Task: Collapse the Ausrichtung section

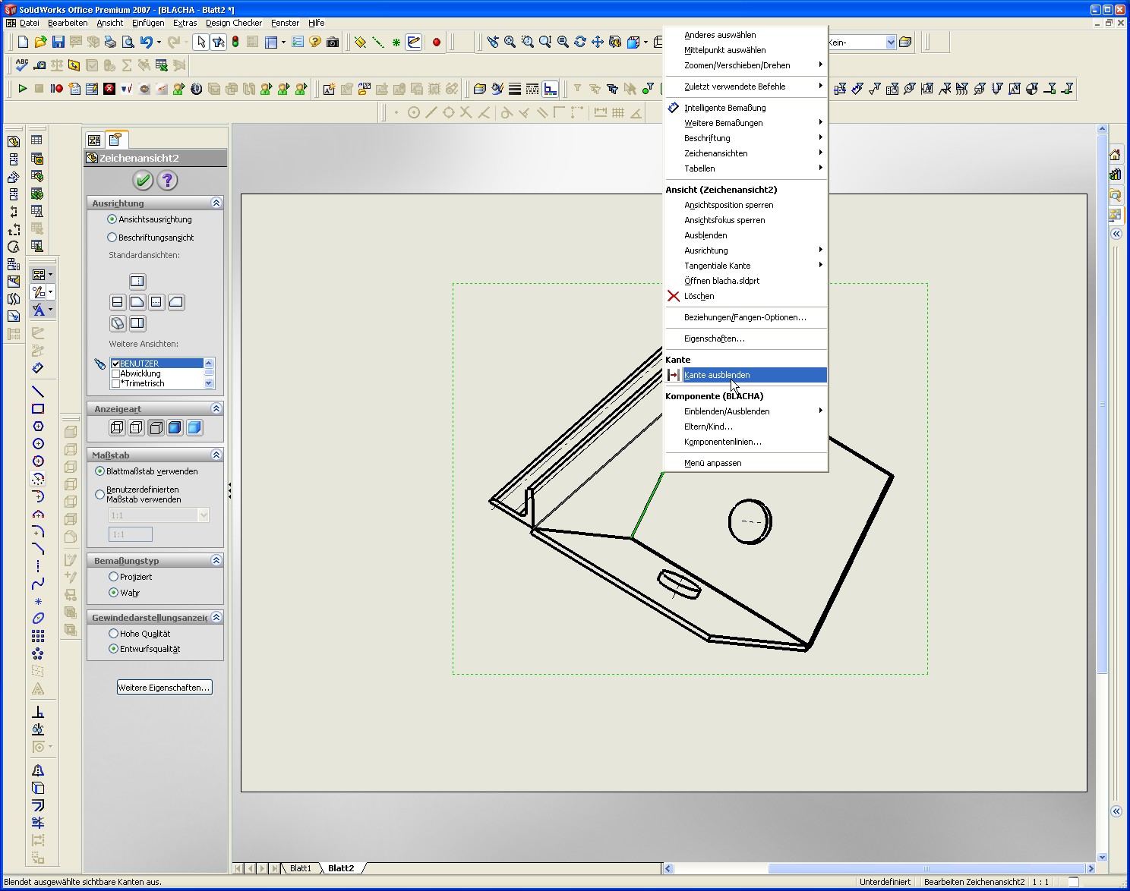Action: (216, 203)
